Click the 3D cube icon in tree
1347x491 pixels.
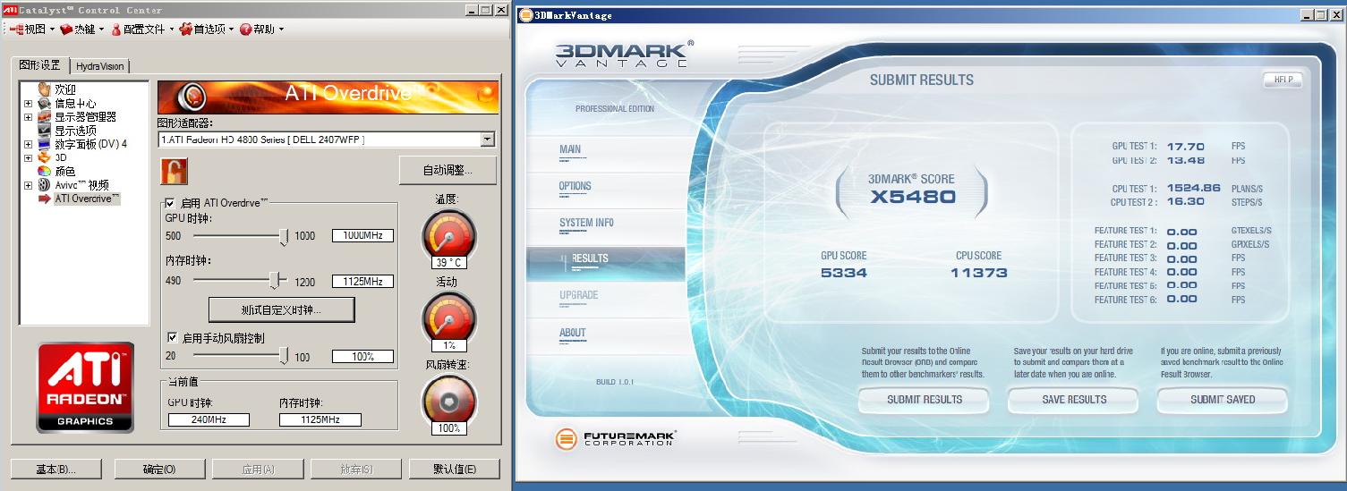click(44, 157)
